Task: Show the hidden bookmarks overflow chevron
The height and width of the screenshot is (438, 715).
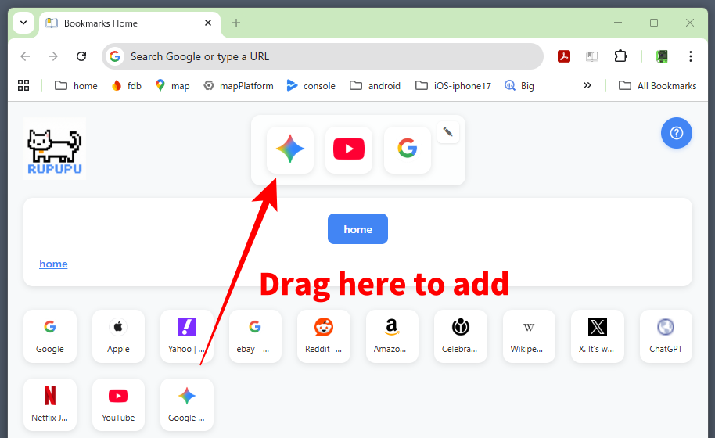Action: point(587,86)
